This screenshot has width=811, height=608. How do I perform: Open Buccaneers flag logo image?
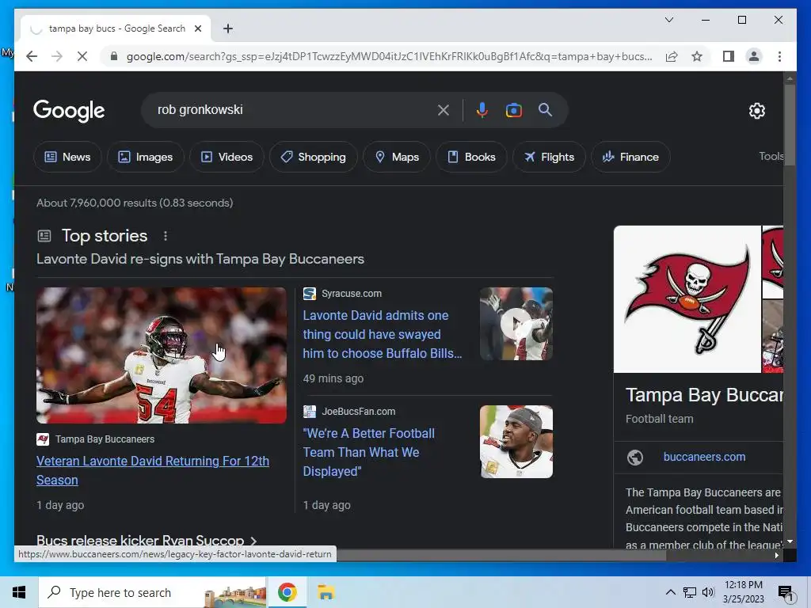(x=687, y=298)
